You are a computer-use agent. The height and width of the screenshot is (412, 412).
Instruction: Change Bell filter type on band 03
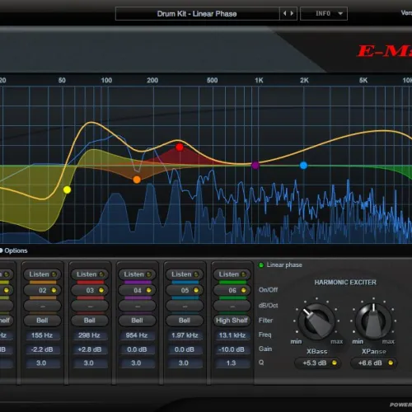tap(90, 321)
